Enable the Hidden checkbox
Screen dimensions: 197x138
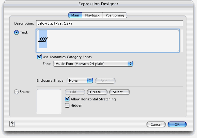tap(67, 105)
